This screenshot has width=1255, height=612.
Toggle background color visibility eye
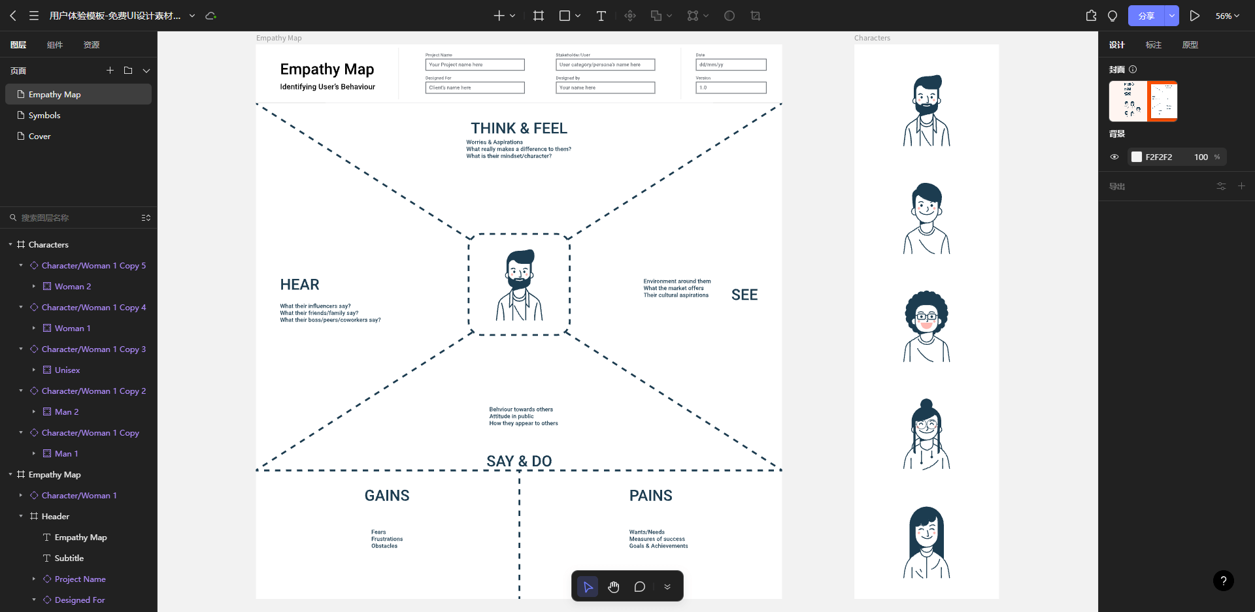tap(1114, 157)
